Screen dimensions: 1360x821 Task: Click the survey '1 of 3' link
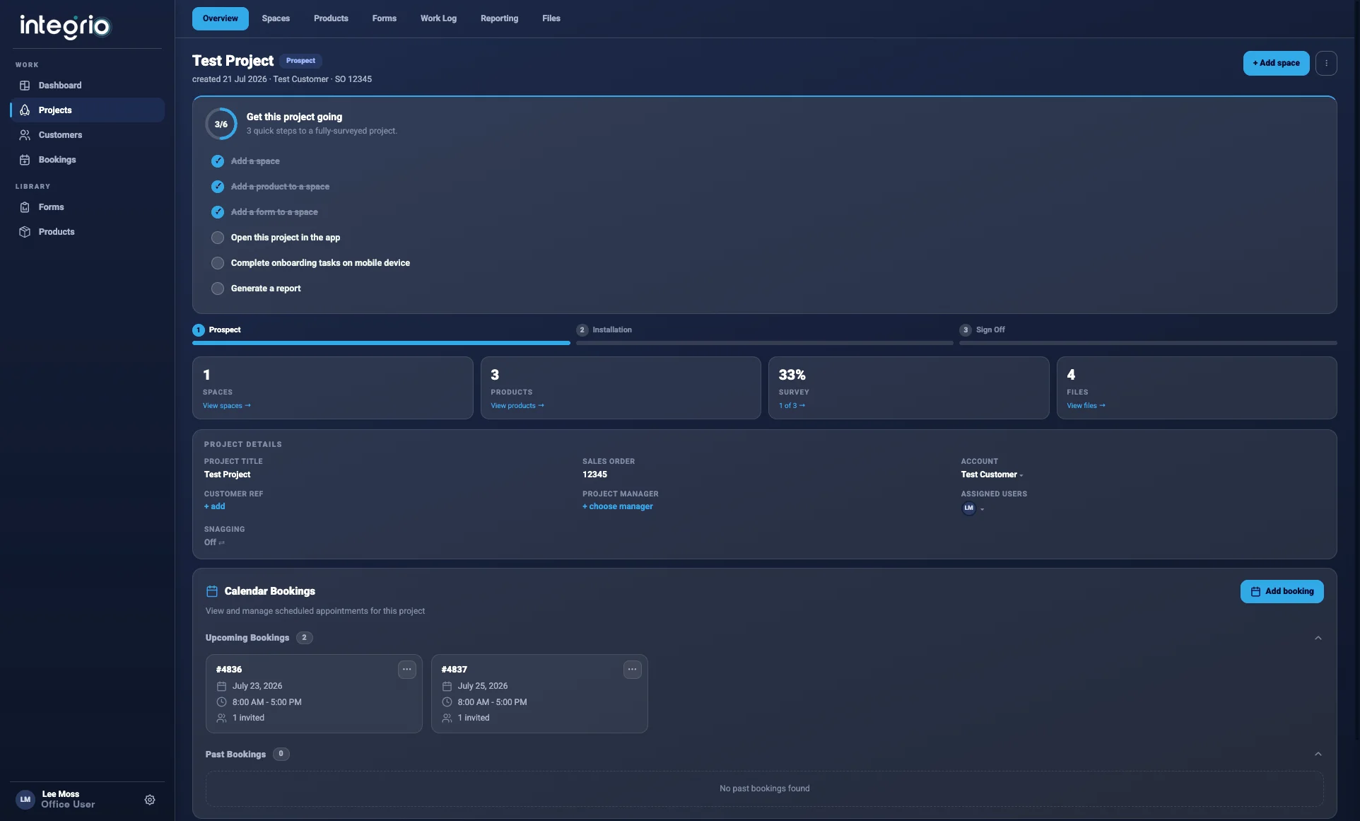point(792,406)
